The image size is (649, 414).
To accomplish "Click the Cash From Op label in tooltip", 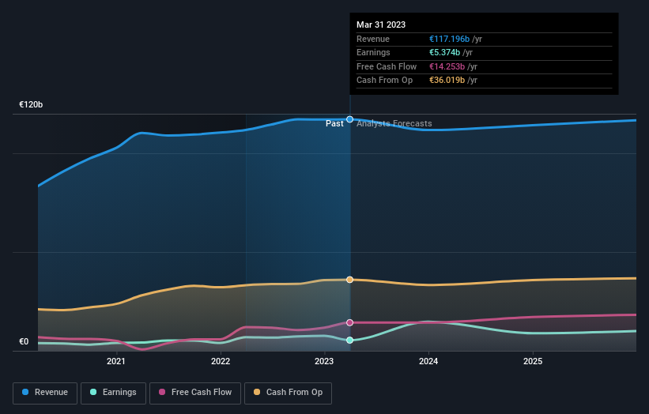I will [384, 81].
